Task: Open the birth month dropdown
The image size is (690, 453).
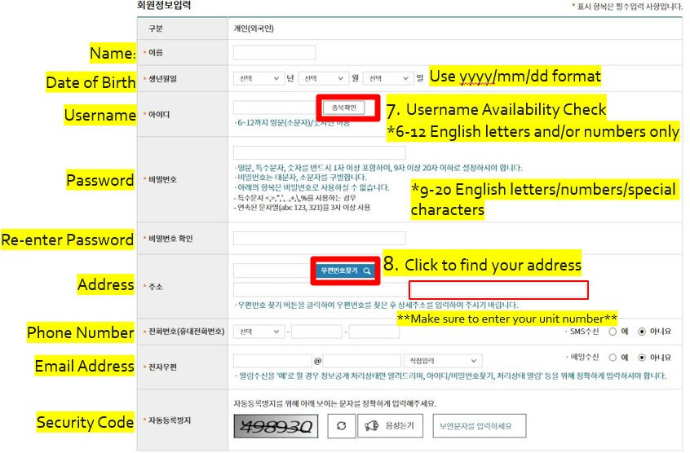Action: coord(323,78)
